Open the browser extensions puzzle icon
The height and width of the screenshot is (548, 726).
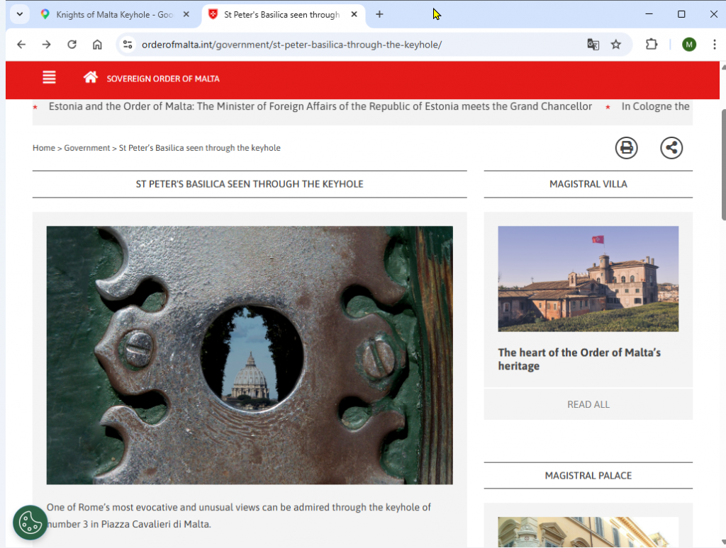tap(651, 45)
